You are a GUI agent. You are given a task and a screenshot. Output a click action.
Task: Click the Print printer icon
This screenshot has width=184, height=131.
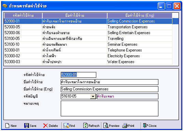[x=125, y=126]
